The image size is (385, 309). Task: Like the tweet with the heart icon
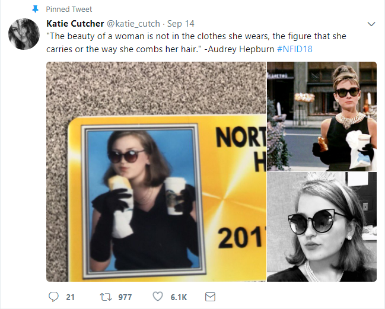[x=158, y=297]
